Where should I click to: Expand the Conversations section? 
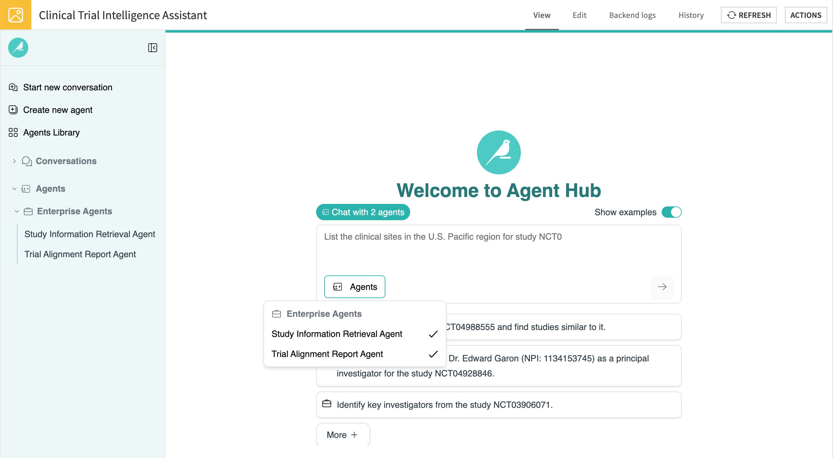[14, 161]
